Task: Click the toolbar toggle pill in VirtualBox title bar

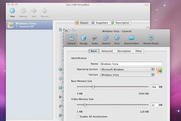Action: coord(146,5)
